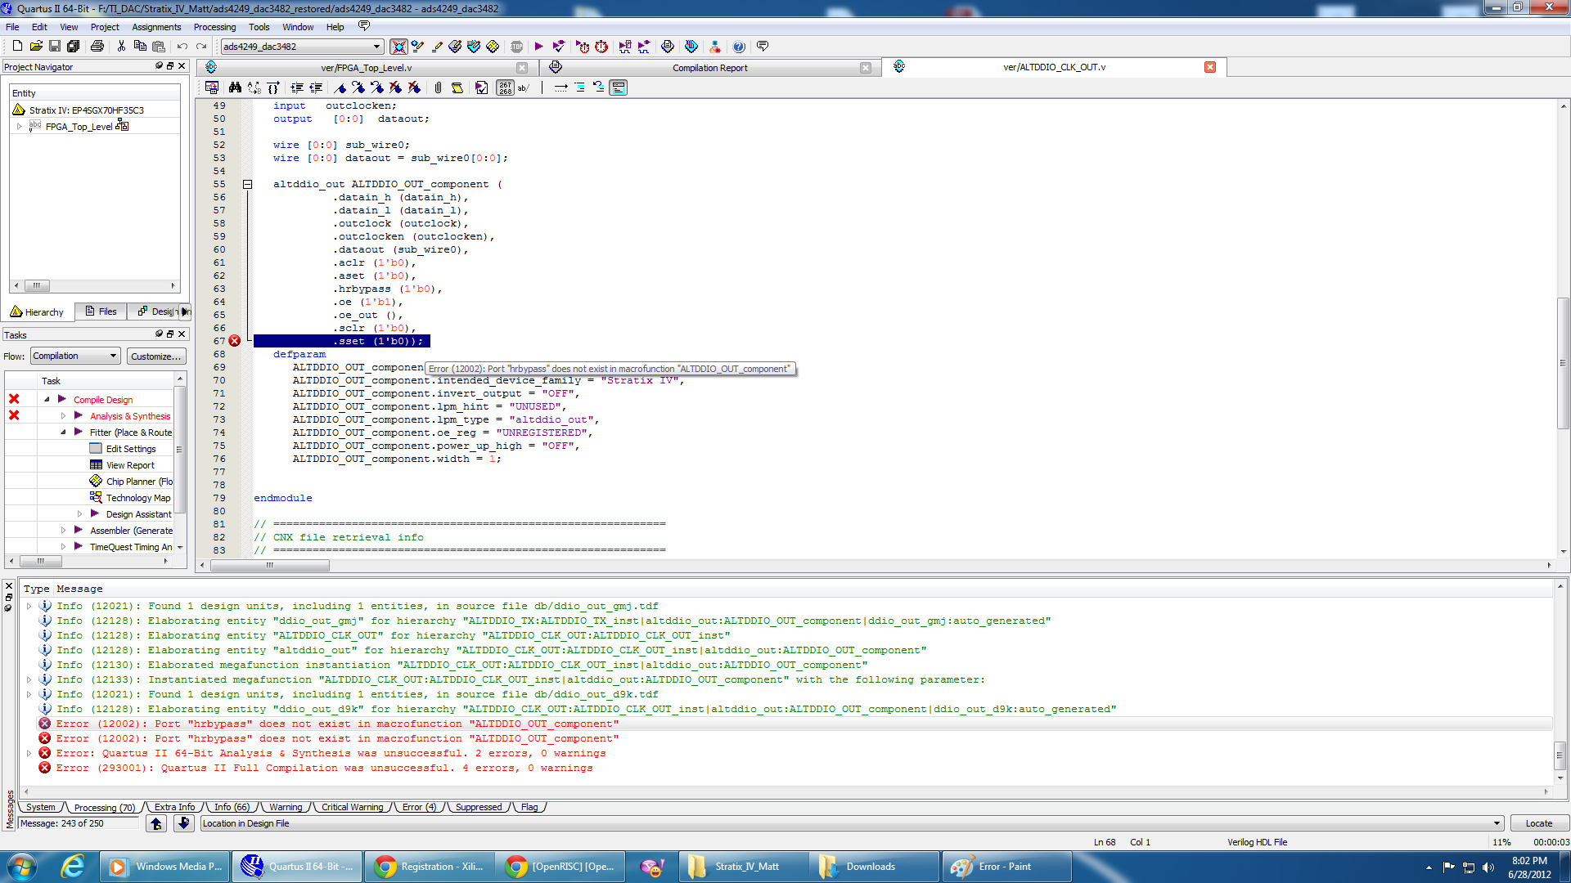
Task: Switch to the Error (4) messages tab
Action: (419, 807)
